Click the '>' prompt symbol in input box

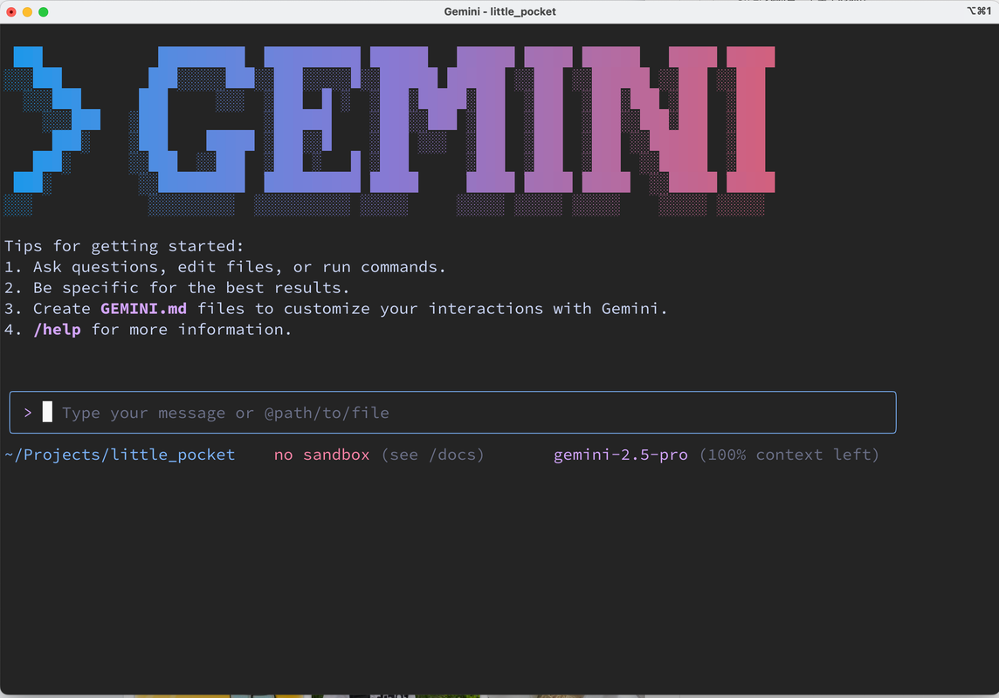point(27,413)
